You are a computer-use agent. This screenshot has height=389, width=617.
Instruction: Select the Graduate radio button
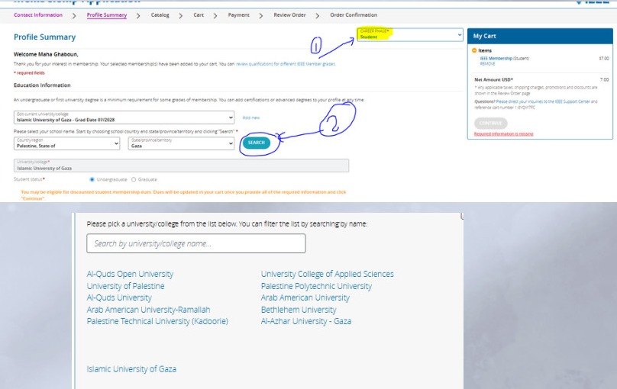(x=134, y=179)
